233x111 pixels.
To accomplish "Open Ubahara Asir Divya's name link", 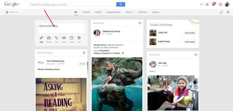I will (x=111, y=31).
